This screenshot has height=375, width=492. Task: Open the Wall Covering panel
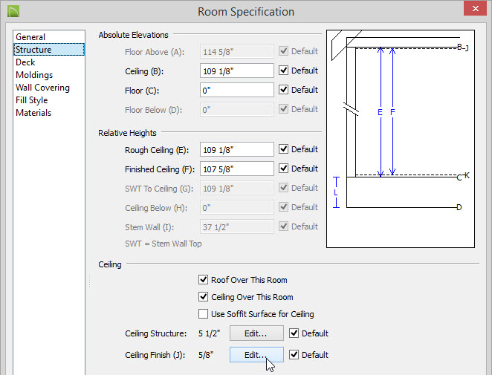42,88
